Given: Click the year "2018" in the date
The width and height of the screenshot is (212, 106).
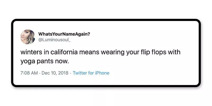Looking at the screenshot, I should coord(63,73).
